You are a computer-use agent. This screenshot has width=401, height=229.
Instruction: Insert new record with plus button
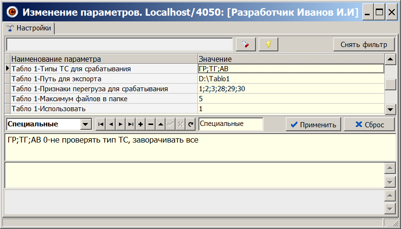(140, 124)
